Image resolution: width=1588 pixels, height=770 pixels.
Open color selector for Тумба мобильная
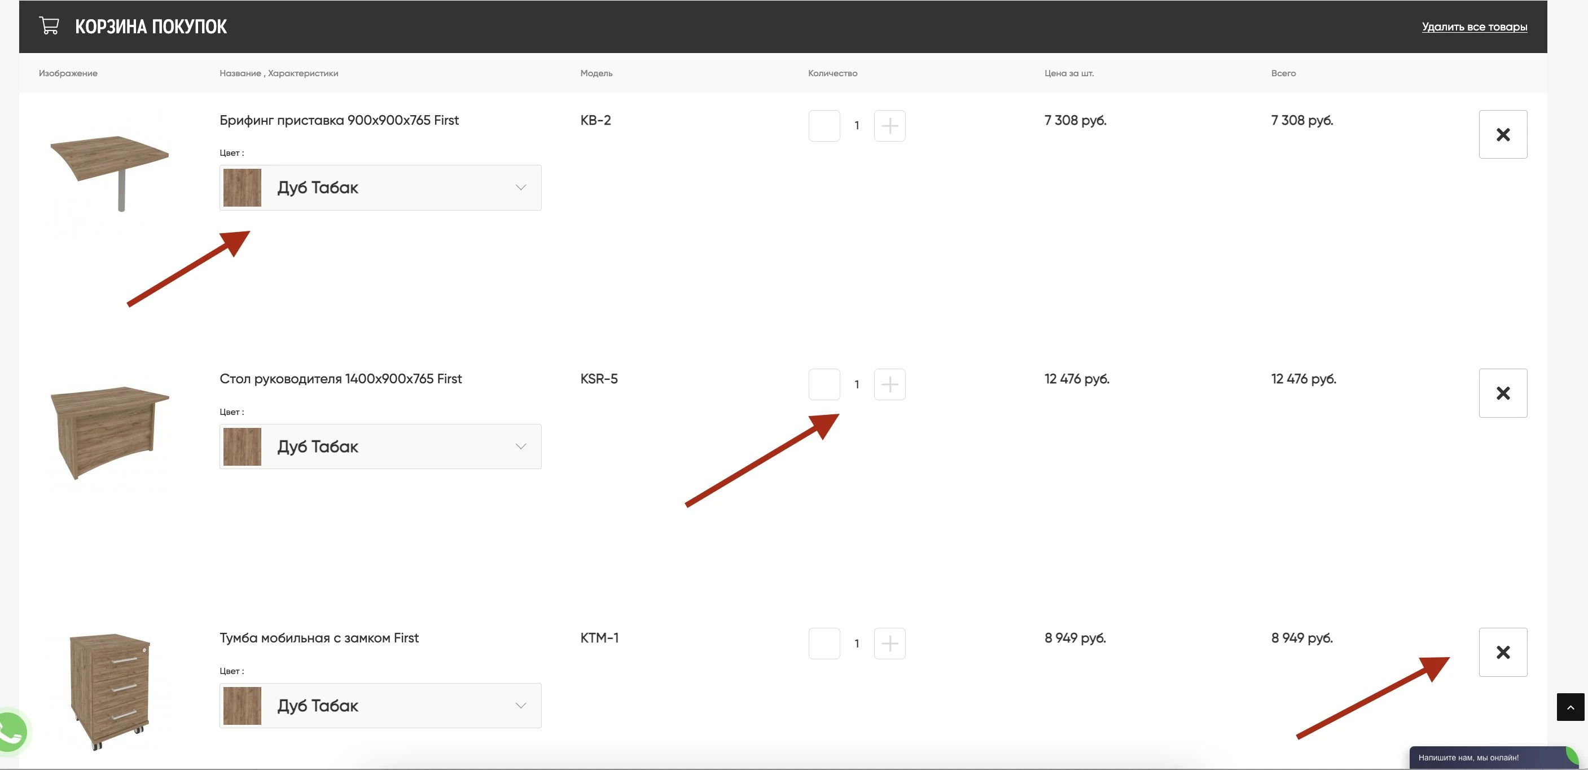pyautogui.click(x=380, y=705)
